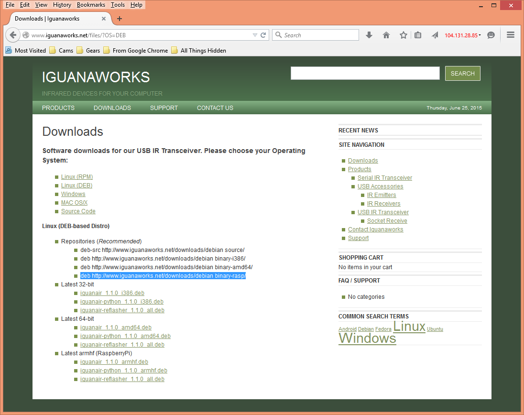The width and height of the screenshot is (524, 415).
Task: Open a new tab with the plus button
Action: click(x=120, y=19)
